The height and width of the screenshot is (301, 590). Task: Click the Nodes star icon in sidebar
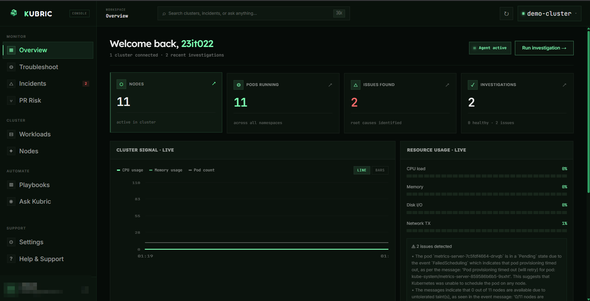(11, 151)
